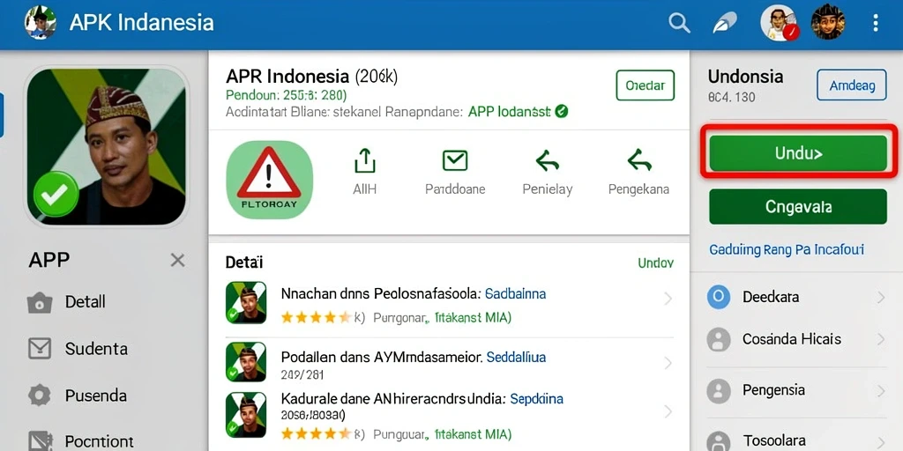Click the green Undov link

(655, 262)
